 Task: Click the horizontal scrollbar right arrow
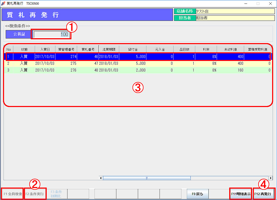pos(271,178)
